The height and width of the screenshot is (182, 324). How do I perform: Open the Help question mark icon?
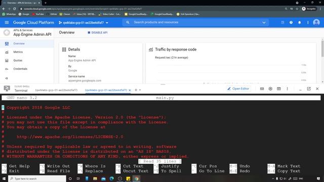(x=291, y=22)
